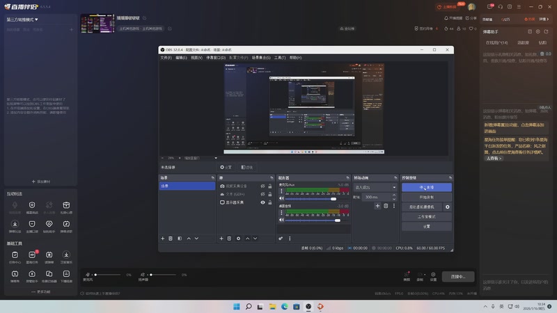Viewport: 557px width, 313px height.
Task: Open transition properties three-dot menu
Action: 394,206
